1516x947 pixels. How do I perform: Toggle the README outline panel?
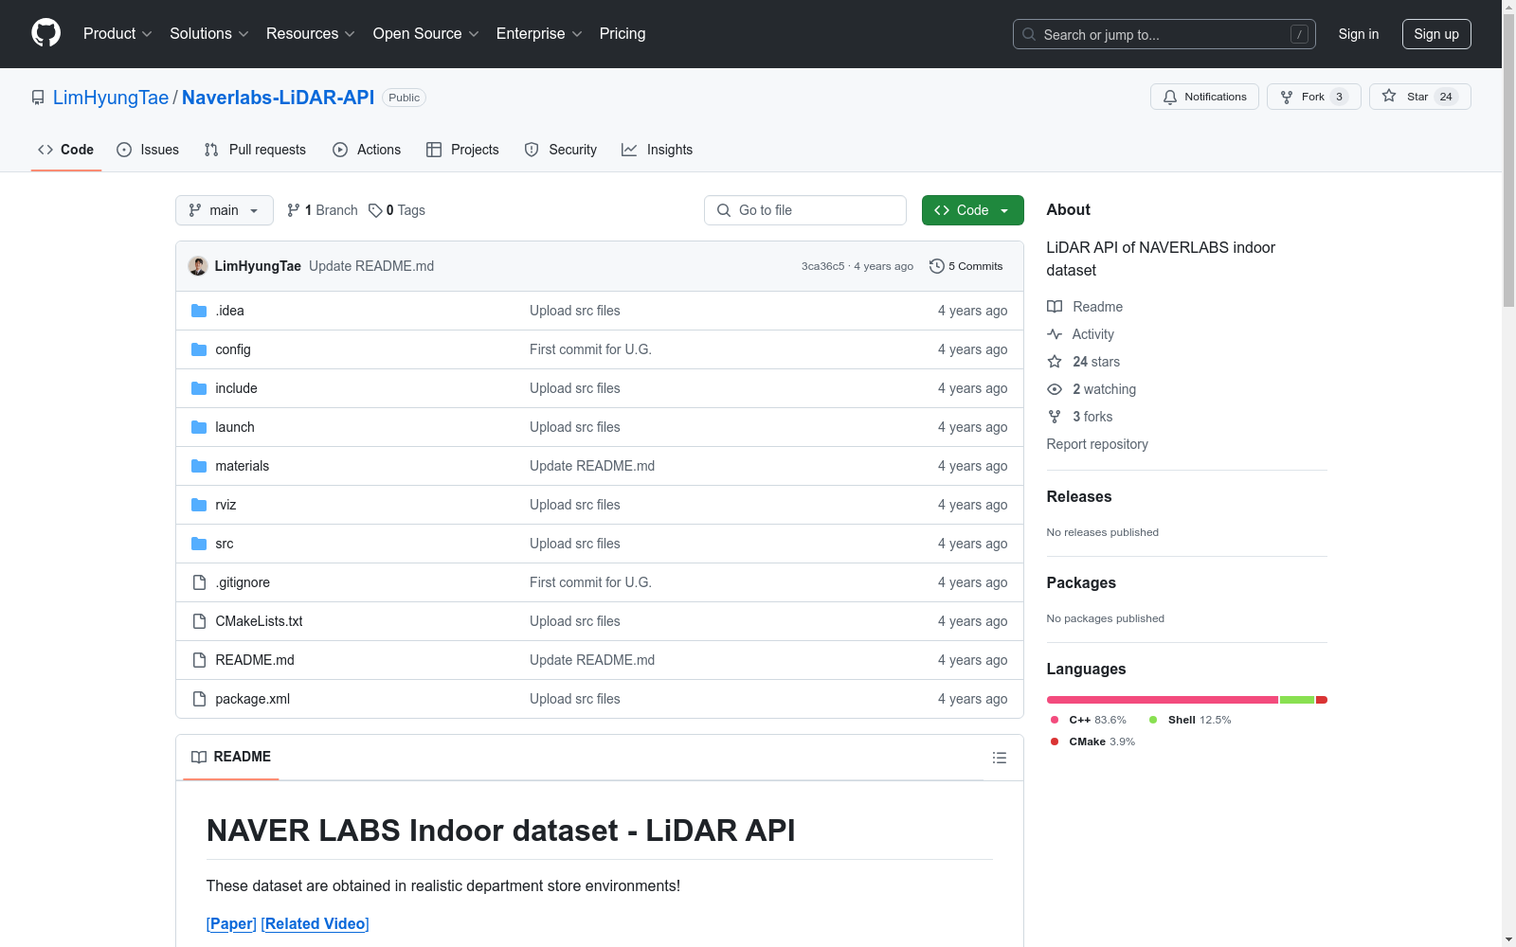(x=999, y=757)
